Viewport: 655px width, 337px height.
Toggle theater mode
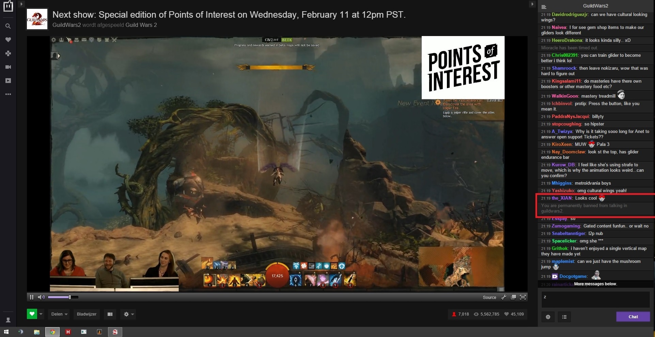tap(110, 314)
